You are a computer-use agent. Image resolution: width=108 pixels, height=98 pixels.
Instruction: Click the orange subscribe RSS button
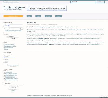click(13, 16)
